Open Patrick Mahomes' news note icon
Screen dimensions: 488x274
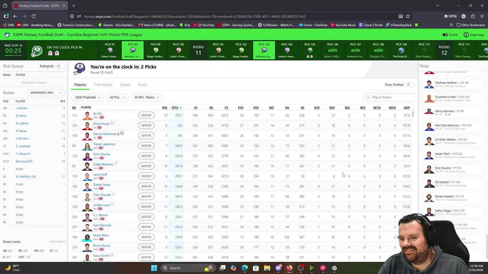point(122,134)
